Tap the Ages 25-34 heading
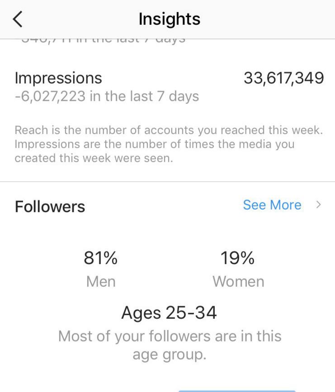Viewport: 335px width, 392px height. pos(169,313)
